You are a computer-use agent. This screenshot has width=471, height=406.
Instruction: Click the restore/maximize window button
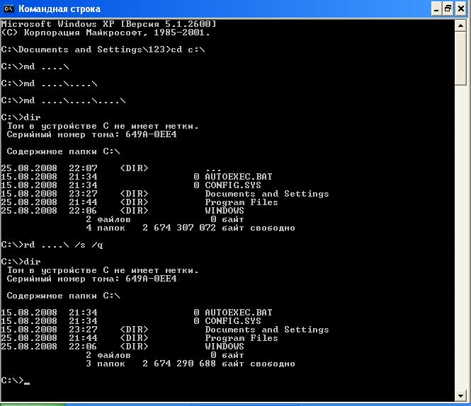[x=448, y=8]
